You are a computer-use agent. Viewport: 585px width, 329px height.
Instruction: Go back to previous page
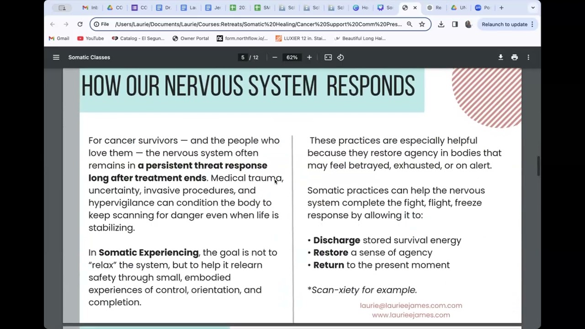tap(53, 24)
